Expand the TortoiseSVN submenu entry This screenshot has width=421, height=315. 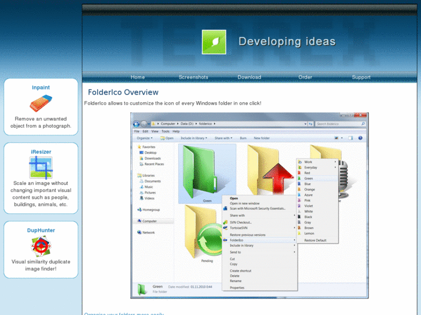click(259, 228)
